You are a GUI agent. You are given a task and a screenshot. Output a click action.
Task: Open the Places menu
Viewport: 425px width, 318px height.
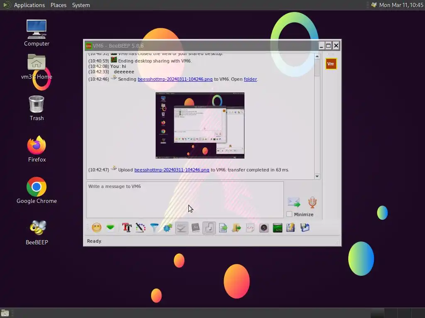click(x=59, y=5)
